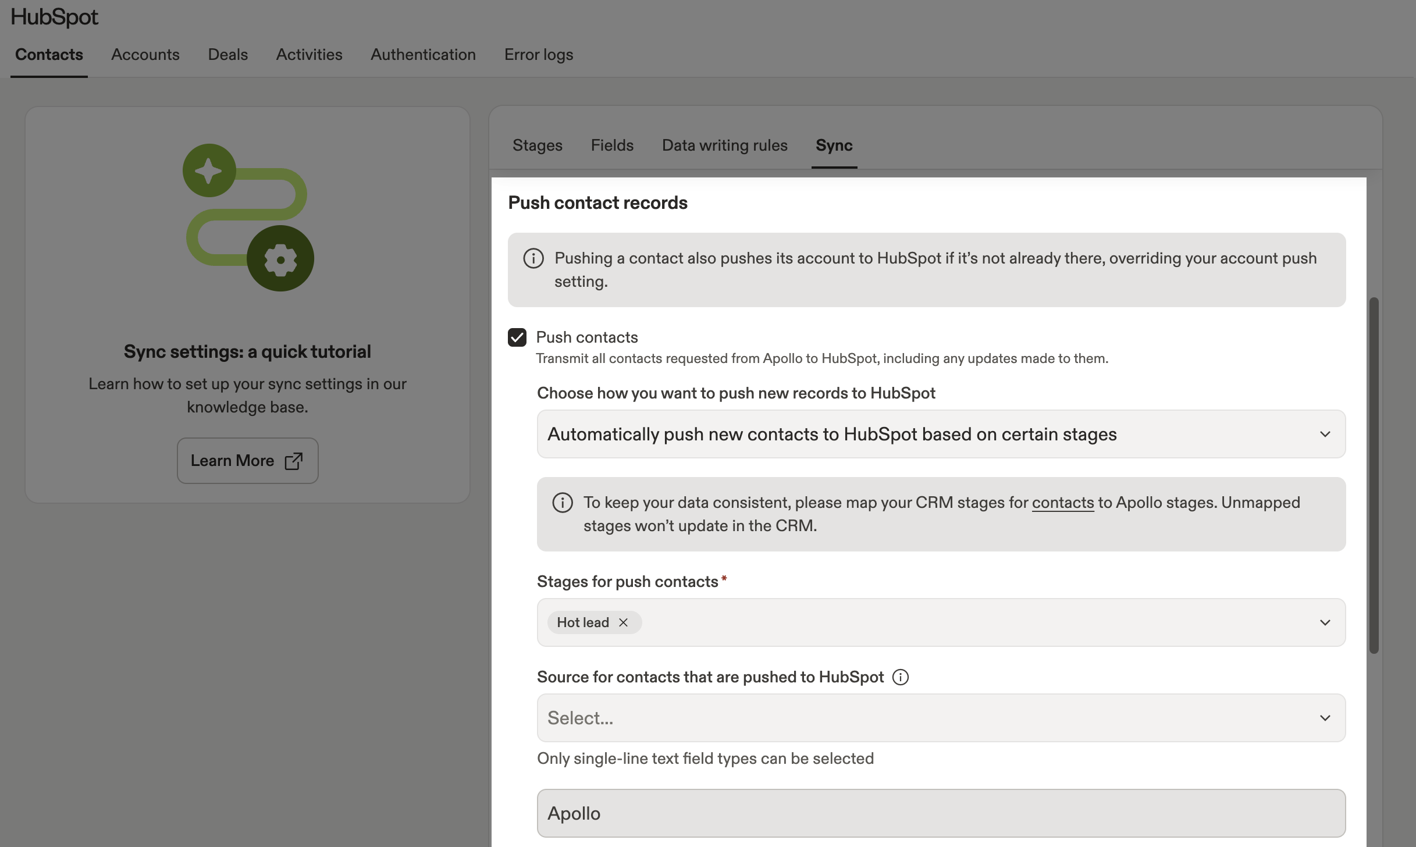Click the Learn More button
Screen dimensions: 1416x847
pyautogui.click(x=247, y=460)
